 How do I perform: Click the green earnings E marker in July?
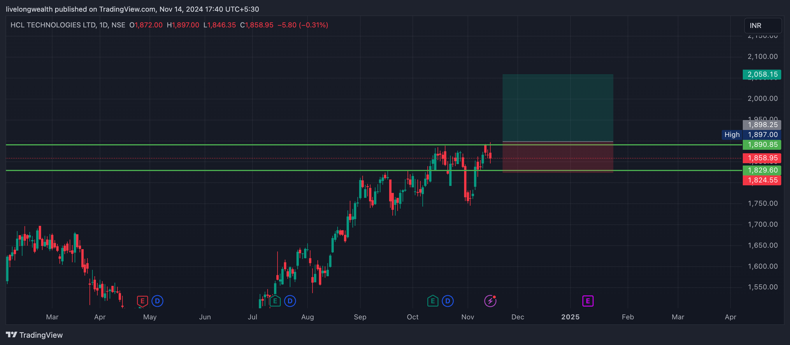point(275,301)
